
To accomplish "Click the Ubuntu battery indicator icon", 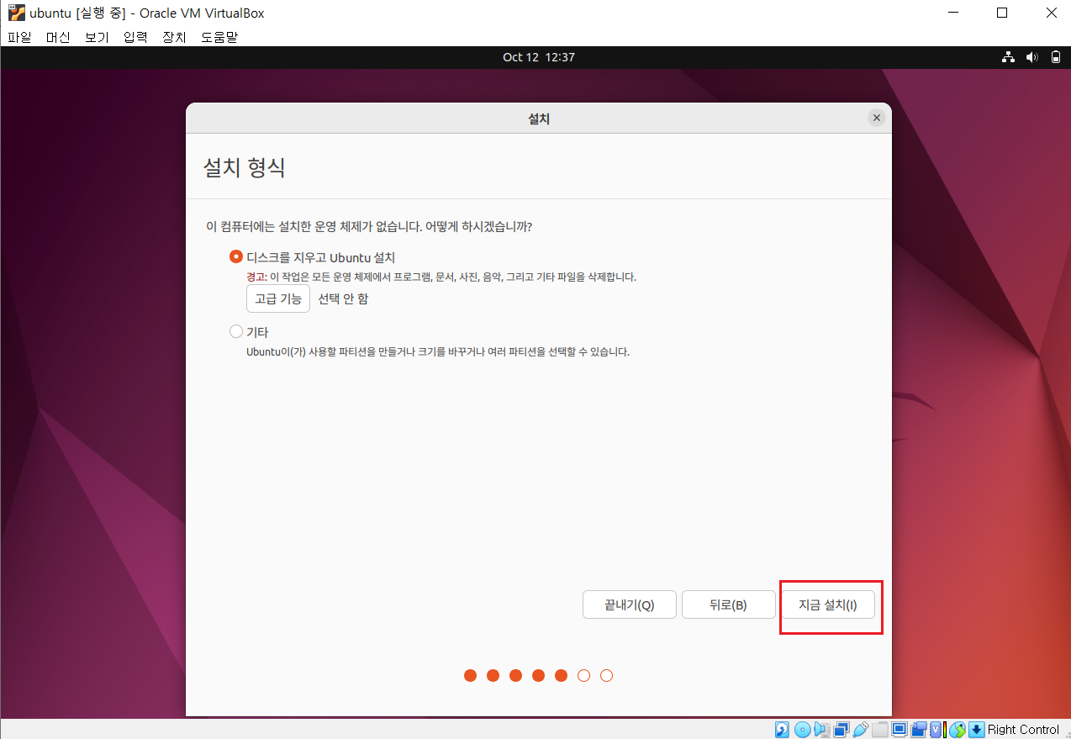I will (x=1056, y=57).
